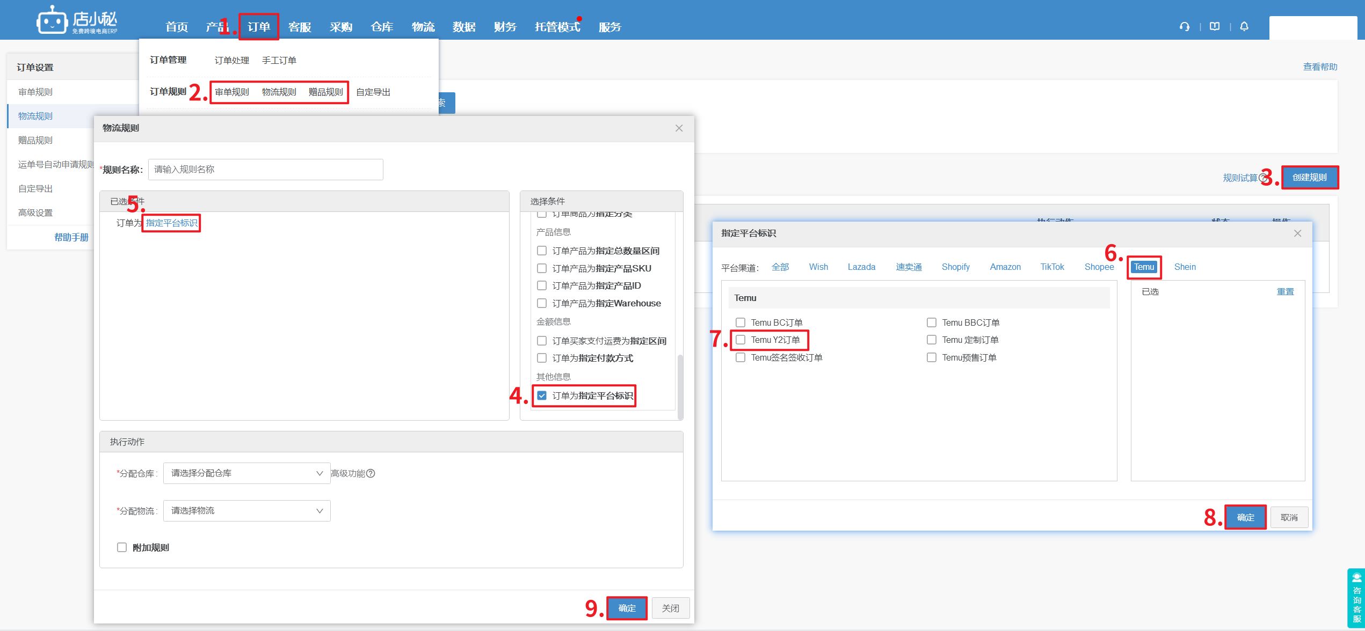
Task: Open the 咨询客服 floating widget
Action: coord(1356,599)
